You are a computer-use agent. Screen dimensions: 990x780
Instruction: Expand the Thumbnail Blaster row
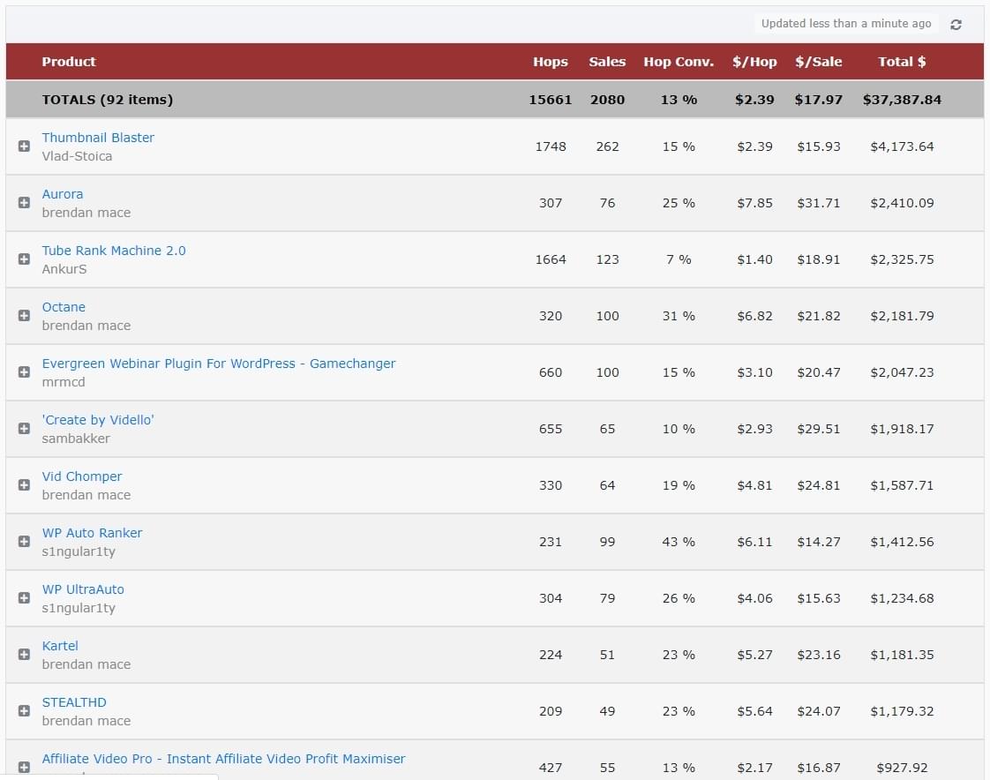[x=24, y=146]
